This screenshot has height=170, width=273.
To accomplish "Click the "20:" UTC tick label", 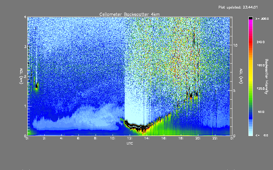I will tap(198, 138).
